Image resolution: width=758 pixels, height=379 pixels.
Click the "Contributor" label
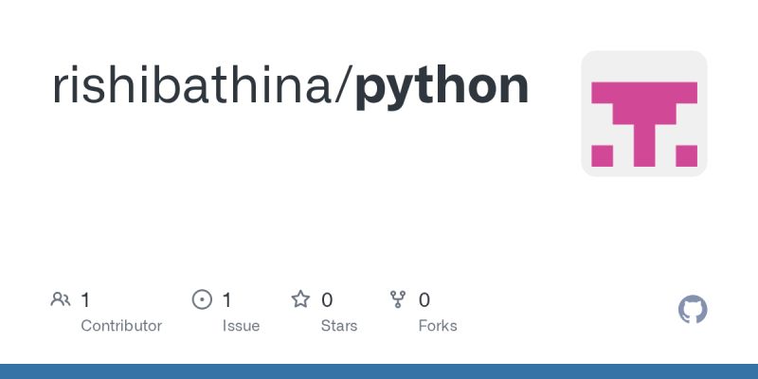(x=121, y=326)
